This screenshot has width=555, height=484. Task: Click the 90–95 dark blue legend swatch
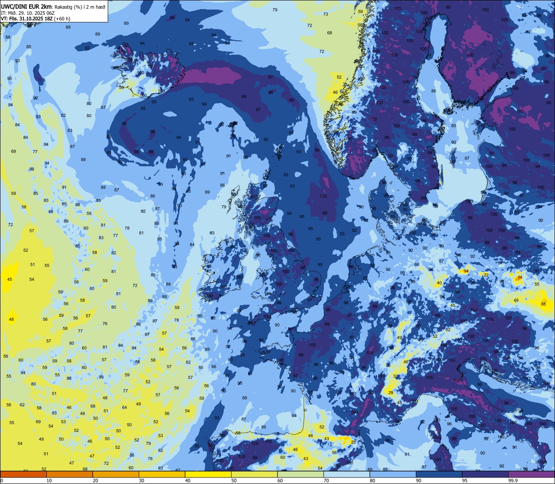pos(439,474)
